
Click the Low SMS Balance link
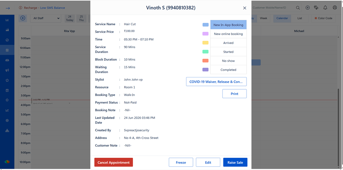52,8
